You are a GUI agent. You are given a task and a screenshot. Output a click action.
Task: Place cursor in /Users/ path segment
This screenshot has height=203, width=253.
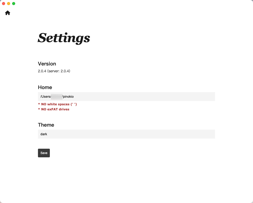coord(46,97)
